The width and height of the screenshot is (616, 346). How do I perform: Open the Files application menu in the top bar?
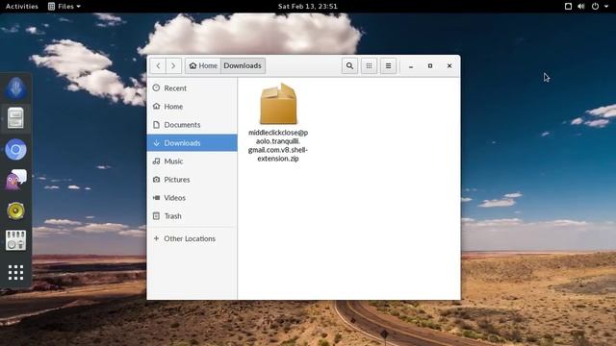pyautogui.click(x=64, y=7)
